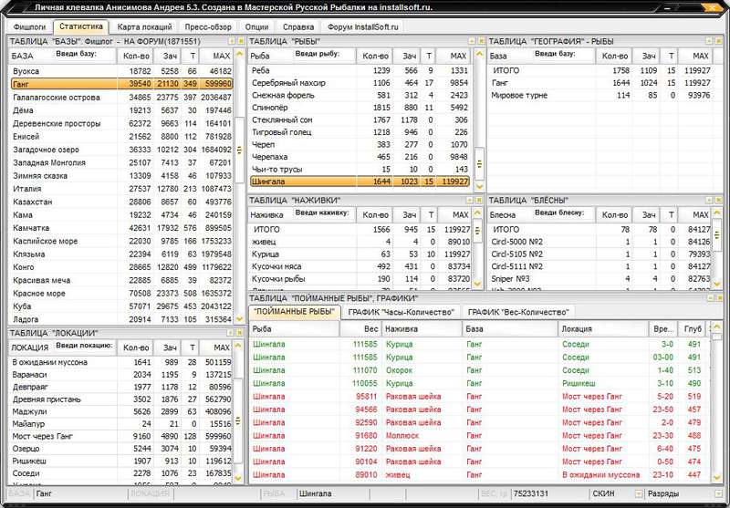Viewport: 730px width, 508px height.
Task: Sort caught fish by Вес column header
Action: pyautogui.click(x=370, y=327)
